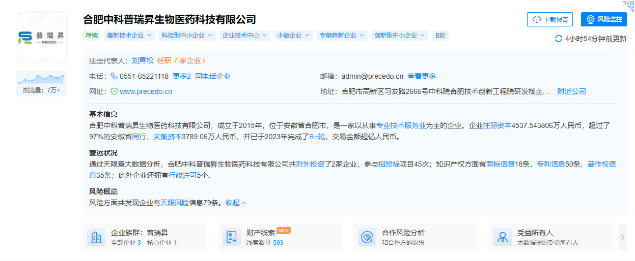Expand the 专精特新企业 tag dropdown
Image resolution: width=635 pixels, height=261 pixels.
click(342, 36)
